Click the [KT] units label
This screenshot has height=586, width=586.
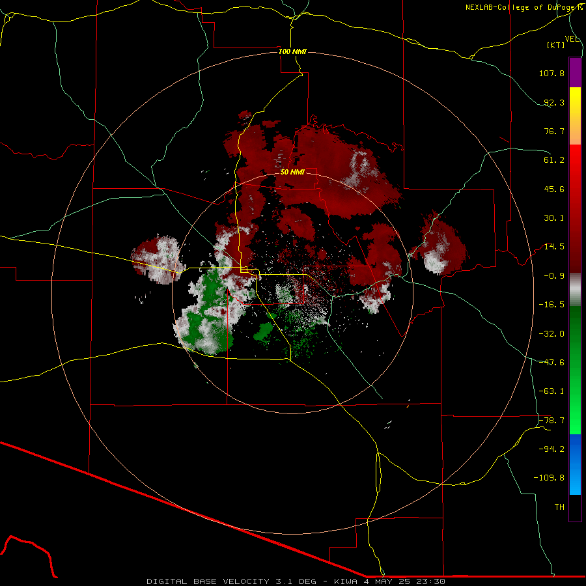coord(556,45)
